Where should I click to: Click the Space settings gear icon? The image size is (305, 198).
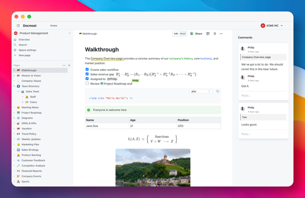pyautogui.click(x=15, y=50)
